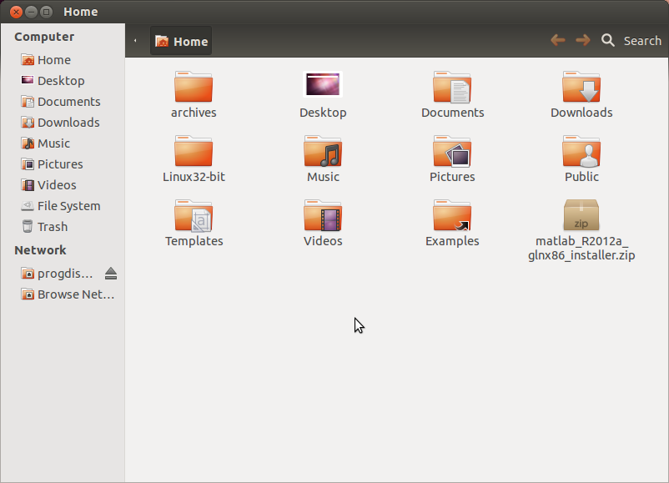Click the Examples name label
This screenshot has width=669, height=483.
tap(452, 241)
